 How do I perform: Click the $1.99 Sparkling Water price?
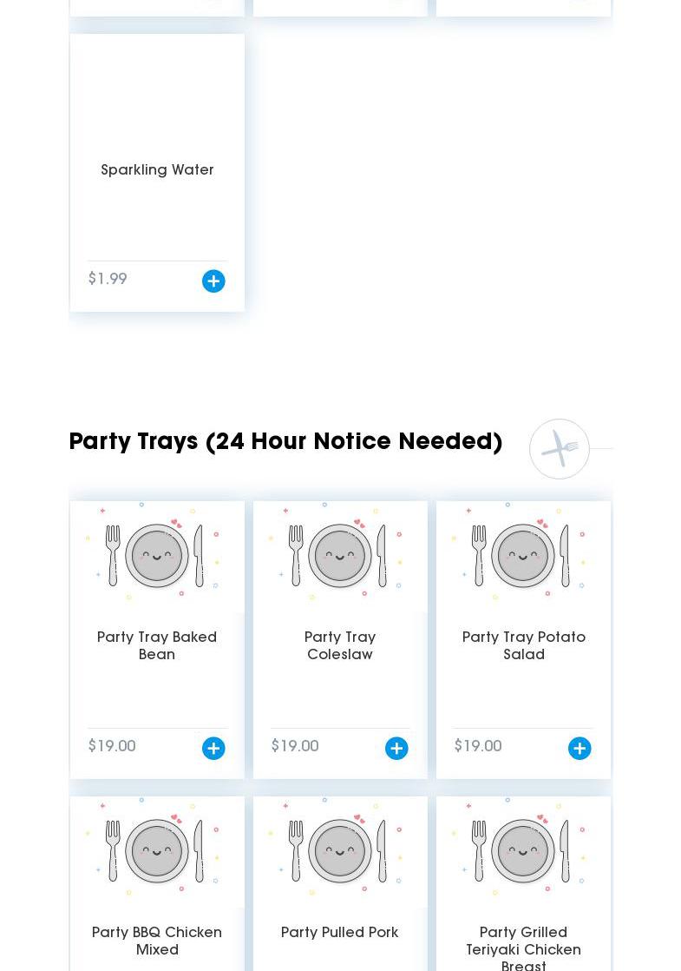(x=108, y=280)
